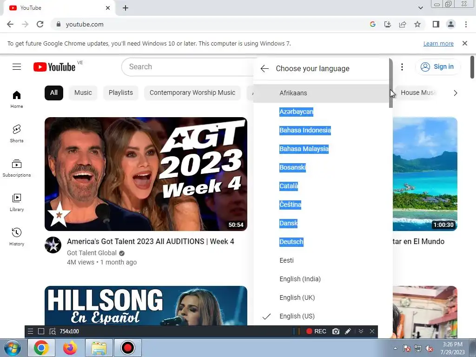Viewport: 476px width, 357px height.
Task: Click the page vertical scrollbar
Action: coord(472,67)
